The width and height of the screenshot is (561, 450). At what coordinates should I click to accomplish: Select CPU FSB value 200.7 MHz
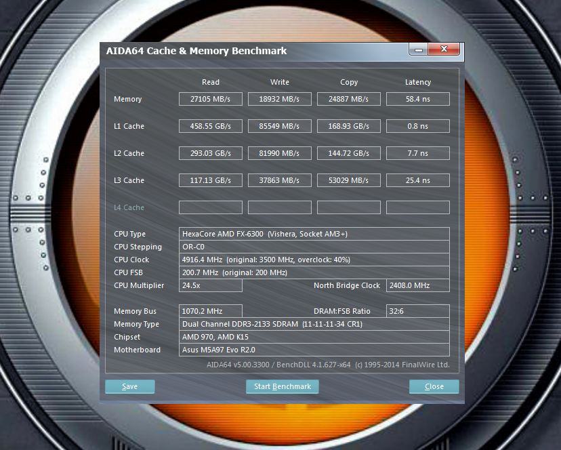[x=314, y=272]
